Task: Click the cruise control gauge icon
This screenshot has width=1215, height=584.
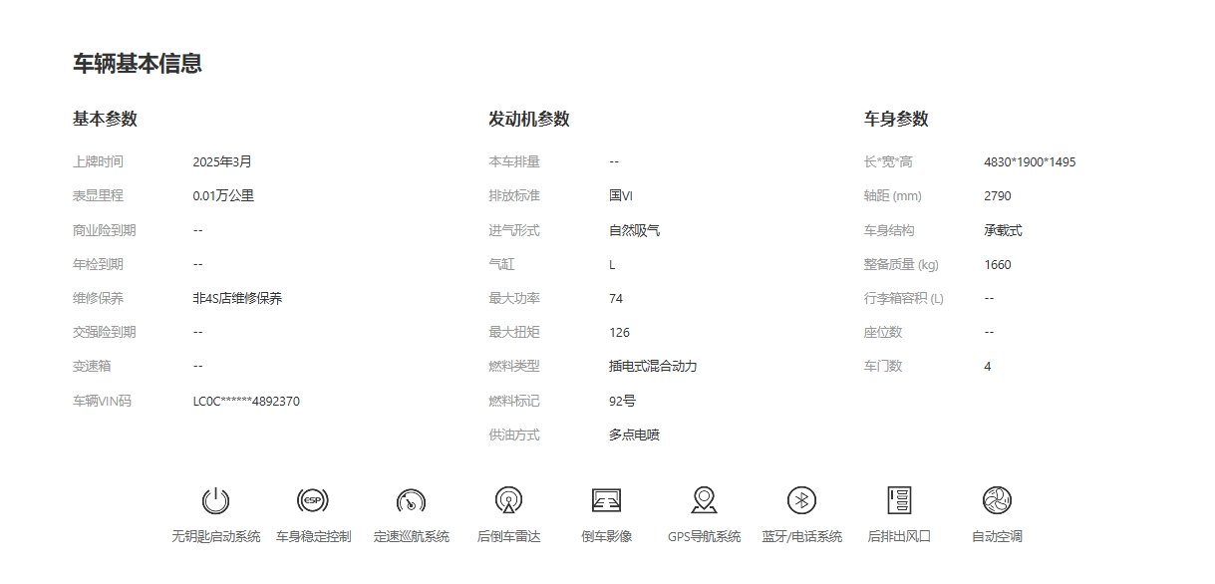Action: coord(411,500)
